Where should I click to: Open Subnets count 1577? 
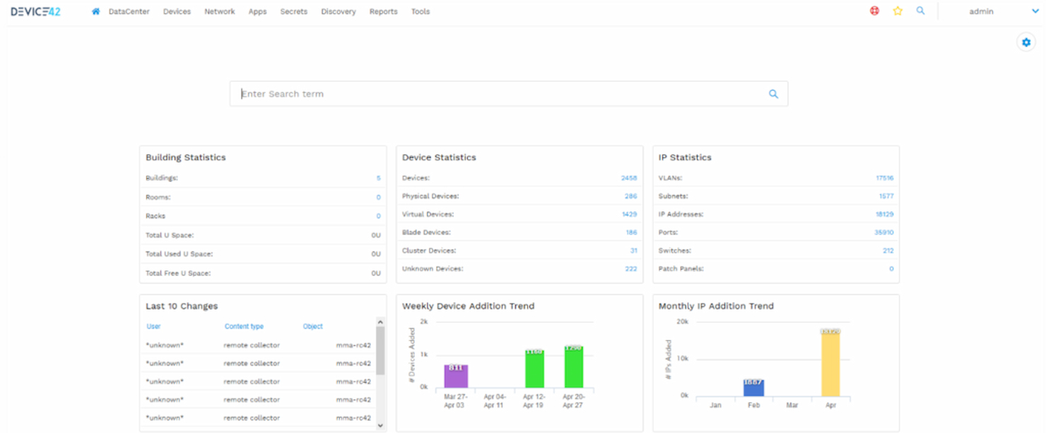(886, 196)
